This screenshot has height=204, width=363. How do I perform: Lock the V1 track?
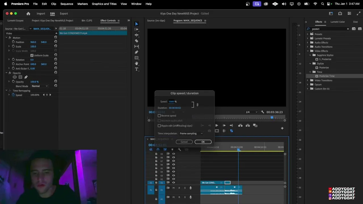pyautogui.click(x=156, y=182)
